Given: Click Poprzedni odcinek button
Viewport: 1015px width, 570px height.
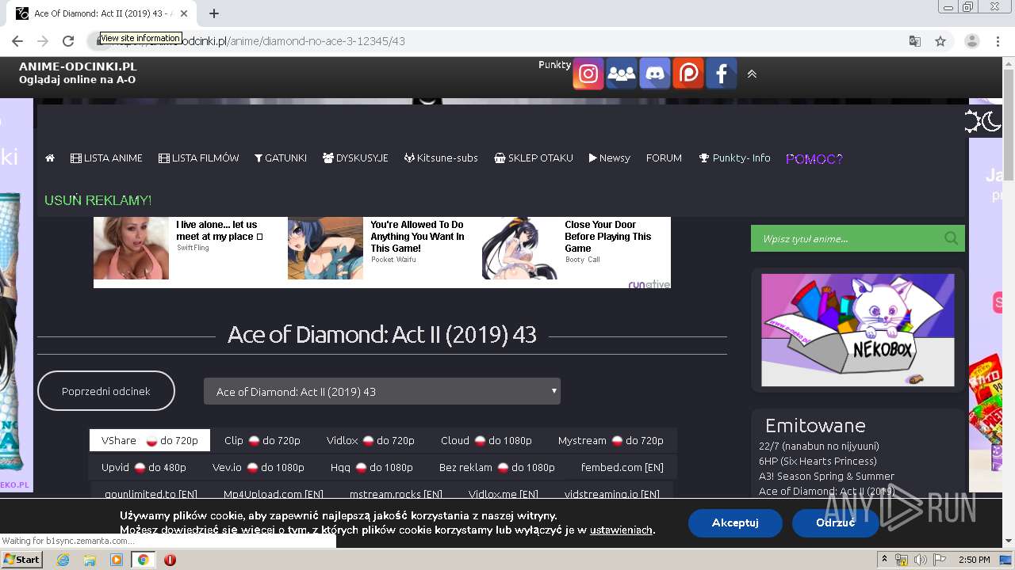Looking at the screenshot, I should point(106,391).
